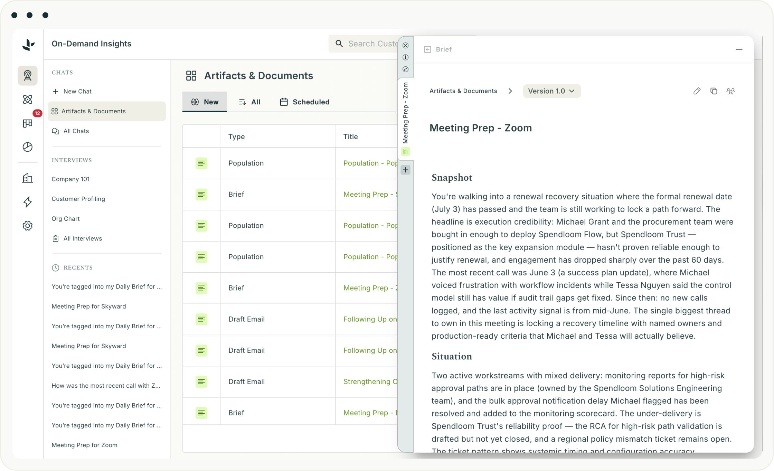Open the Strengthening draft email title
This screenshot has width=774, height=471.
(370, 381)
